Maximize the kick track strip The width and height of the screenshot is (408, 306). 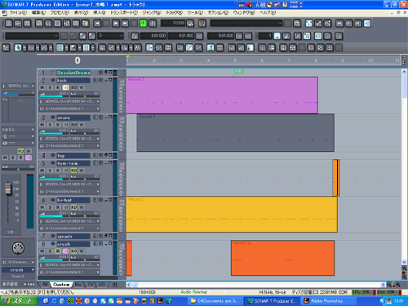coord(110,80)
